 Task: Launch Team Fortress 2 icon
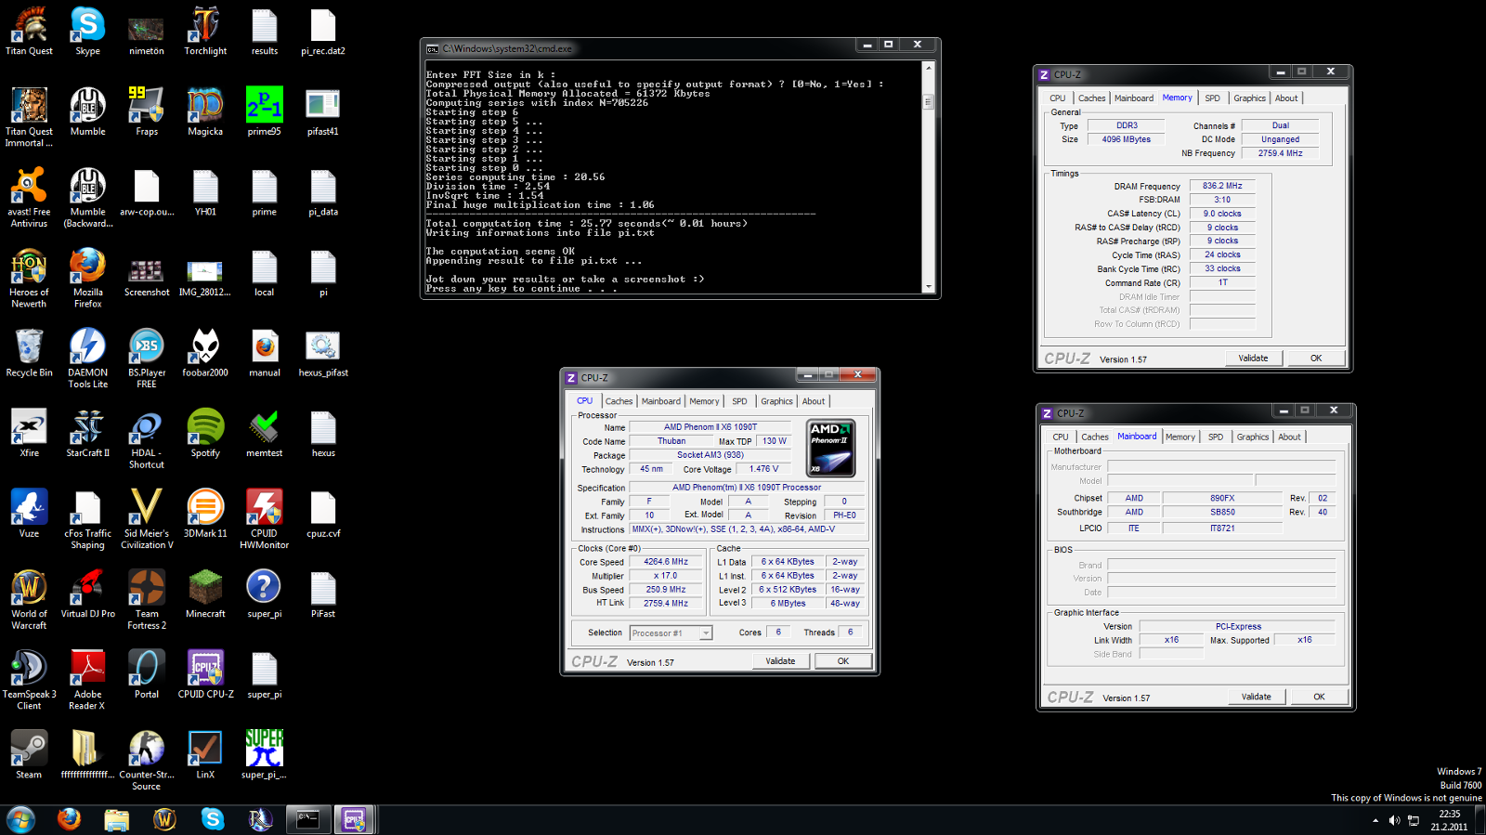(147, 600)
